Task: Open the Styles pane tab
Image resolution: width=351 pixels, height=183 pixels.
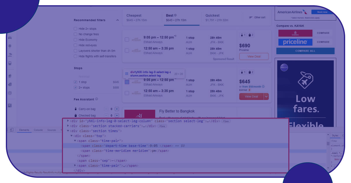Action: click(335, 136)
